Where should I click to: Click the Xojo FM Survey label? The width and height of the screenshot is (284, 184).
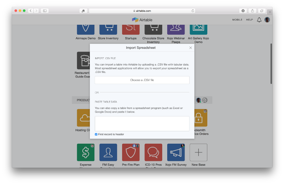[176, 165]
